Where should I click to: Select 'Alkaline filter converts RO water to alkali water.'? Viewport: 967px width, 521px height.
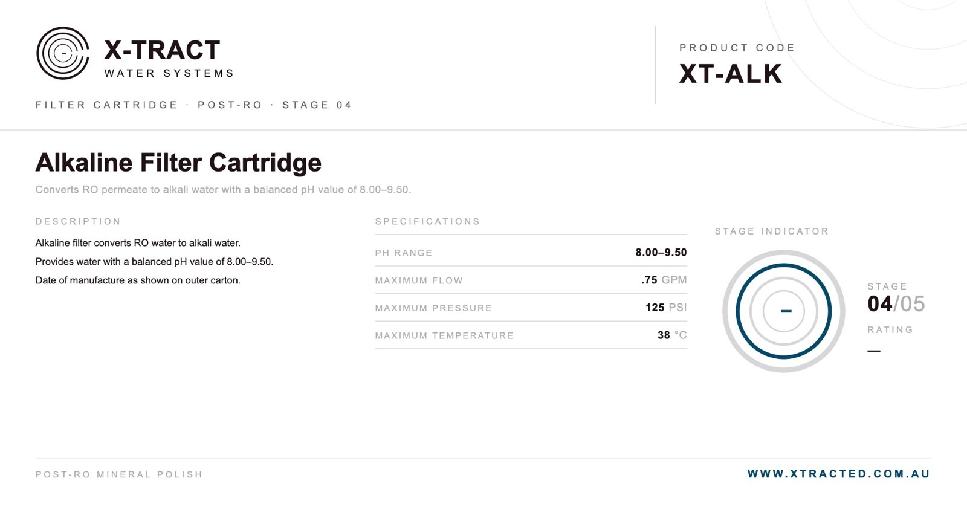point(138,243)
